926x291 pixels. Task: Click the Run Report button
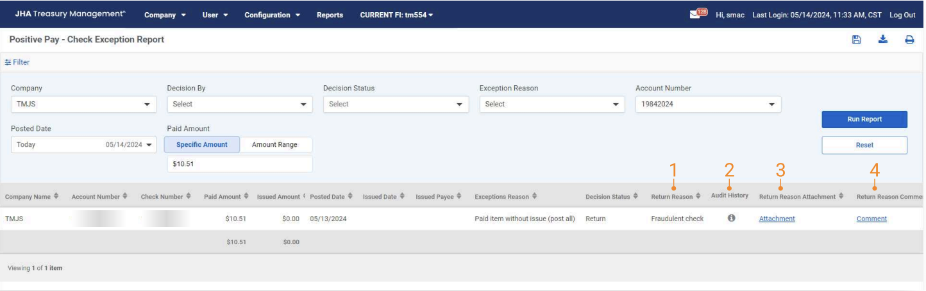864,119
